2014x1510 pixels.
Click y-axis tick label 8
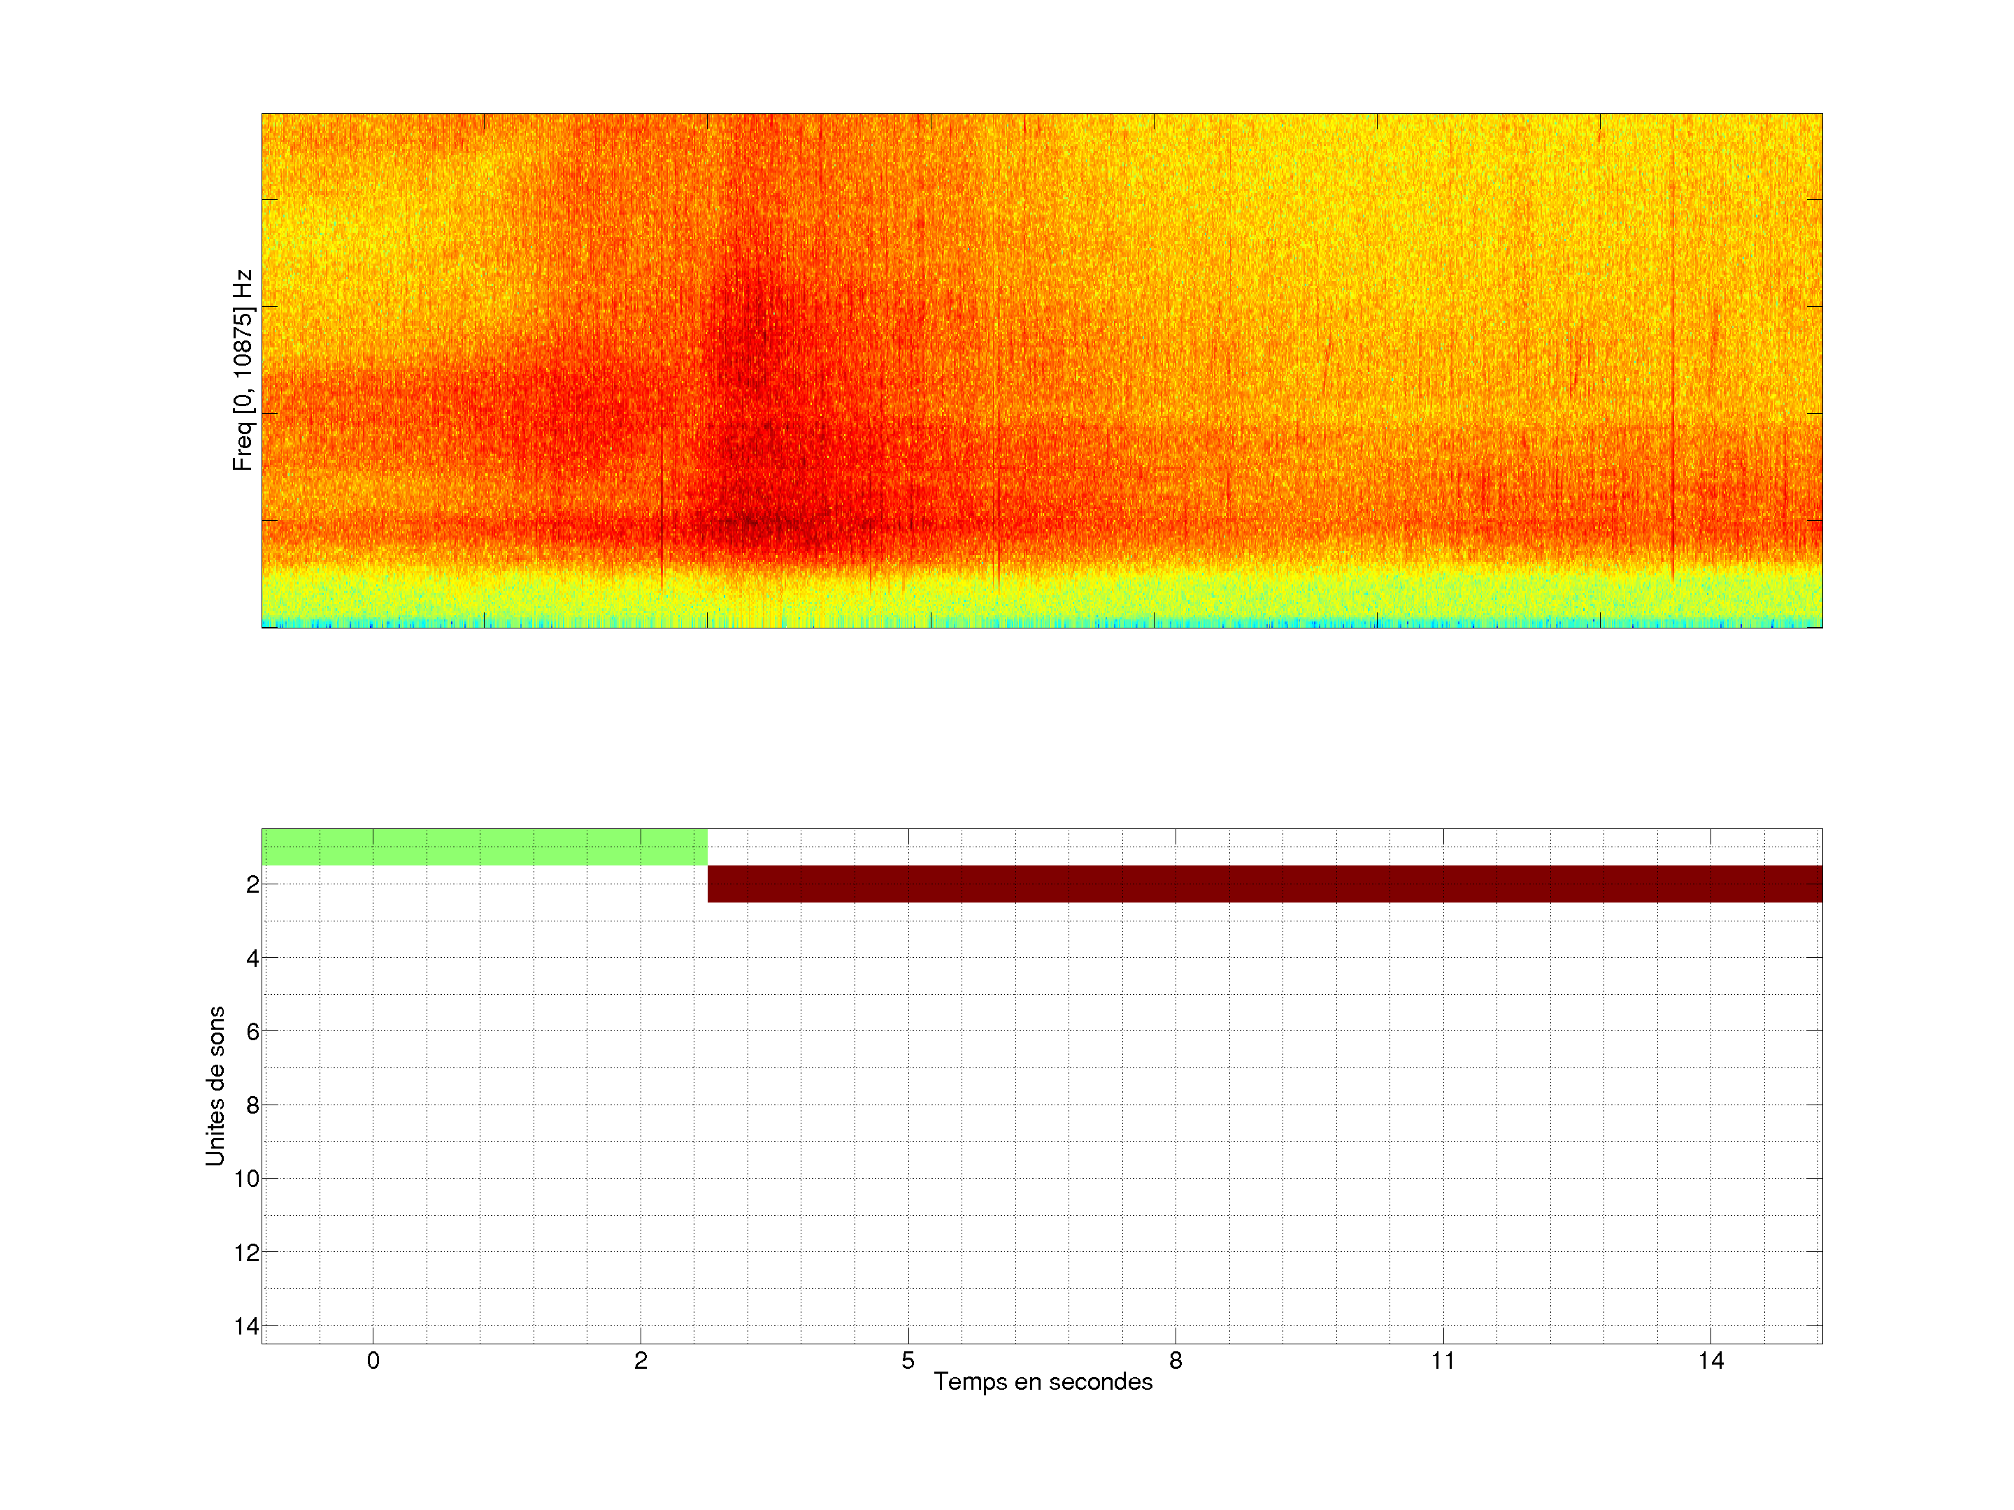pyautogui.click(x=252, y=1105)
